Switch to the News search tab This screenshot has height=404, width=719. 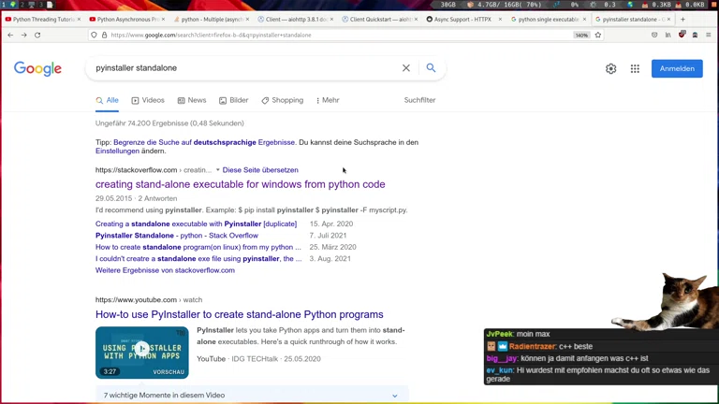pyautogui.click(x=192, y=100)
